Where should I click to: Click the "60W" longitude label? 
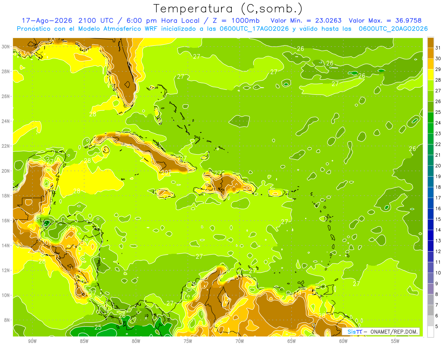[x=343, y=341]
